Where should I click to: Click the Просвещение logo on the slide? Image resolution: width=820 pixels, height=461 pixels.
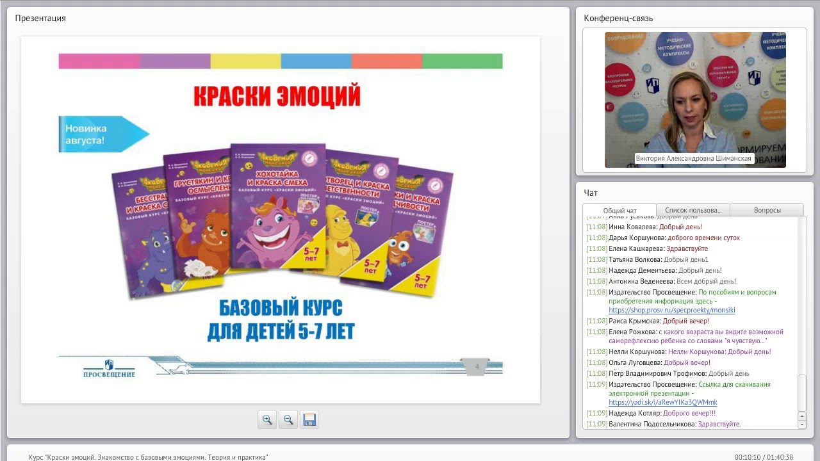[110, 368]
